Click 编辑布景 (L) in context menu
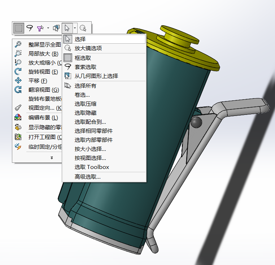275x265 pixels. pos(43,118)
